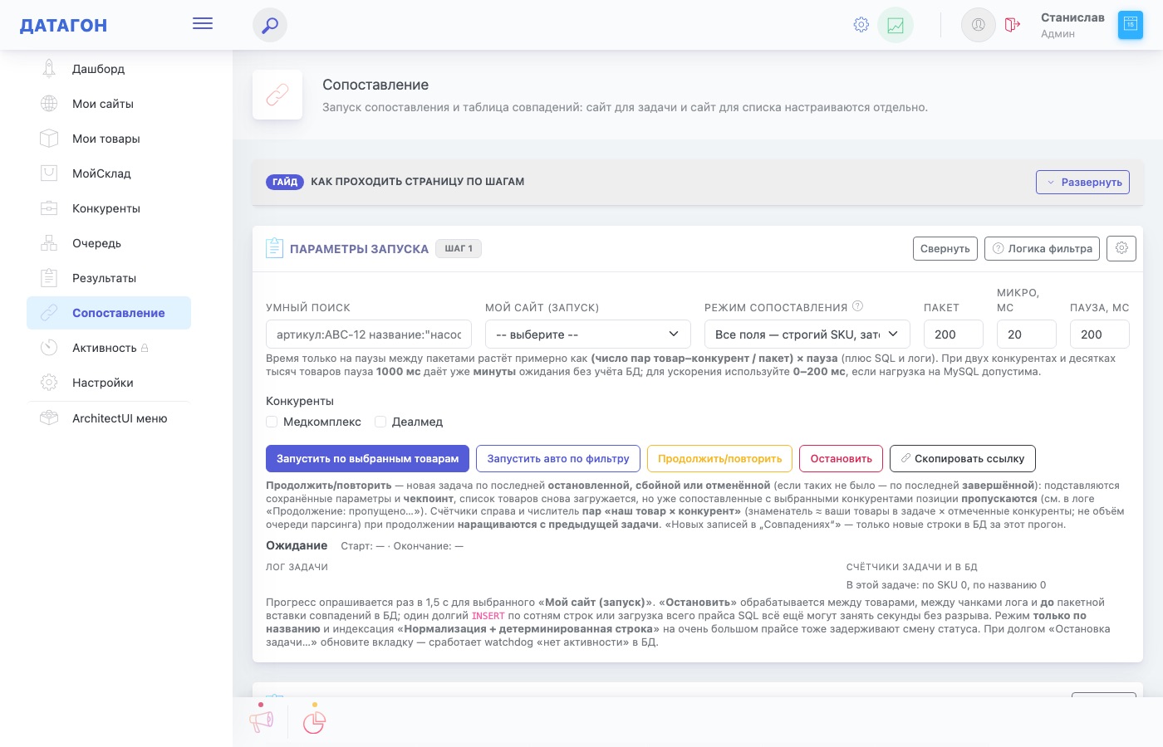Click the red Остановить button
1163x747 pixels.
[842, 458]
